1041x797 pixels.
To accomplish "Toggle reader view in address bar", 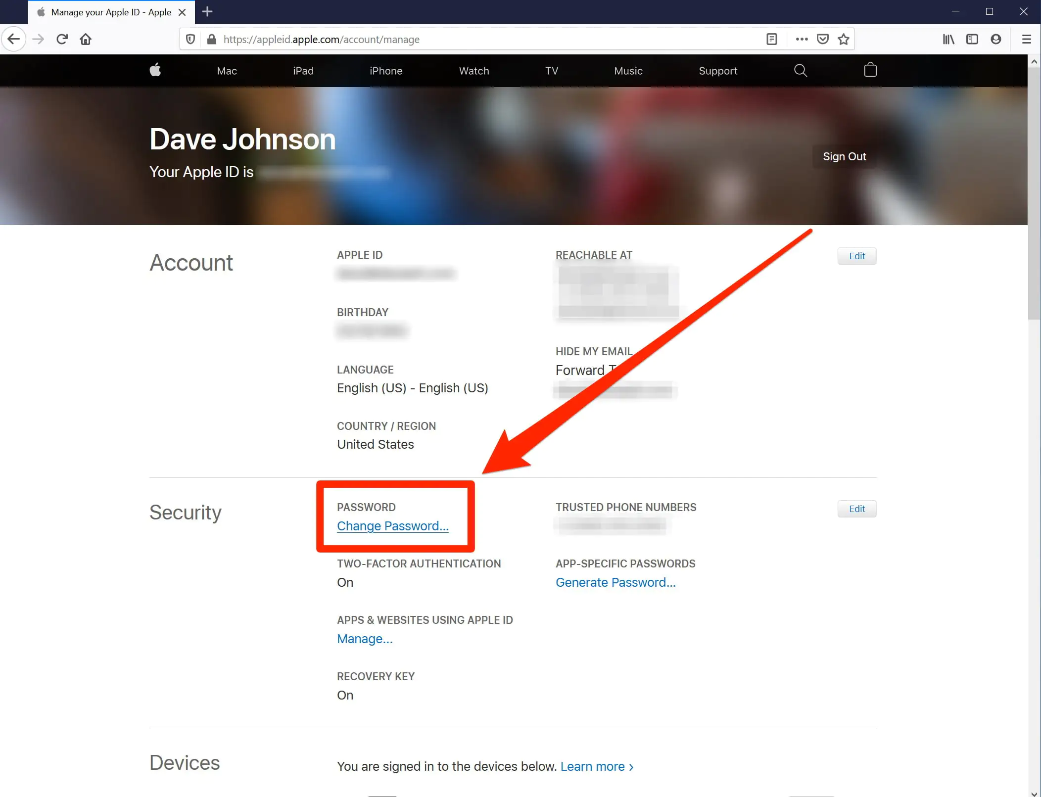I will [771, 39].
